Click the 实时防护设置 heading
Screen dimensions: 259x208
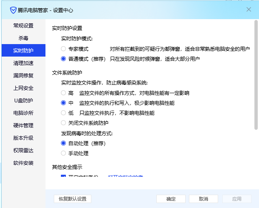tap(67, 28)
